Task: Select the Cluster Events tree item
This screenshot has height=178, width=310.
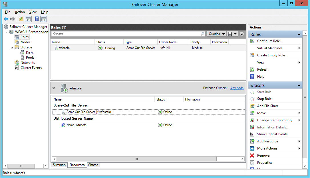Action: 31,68
